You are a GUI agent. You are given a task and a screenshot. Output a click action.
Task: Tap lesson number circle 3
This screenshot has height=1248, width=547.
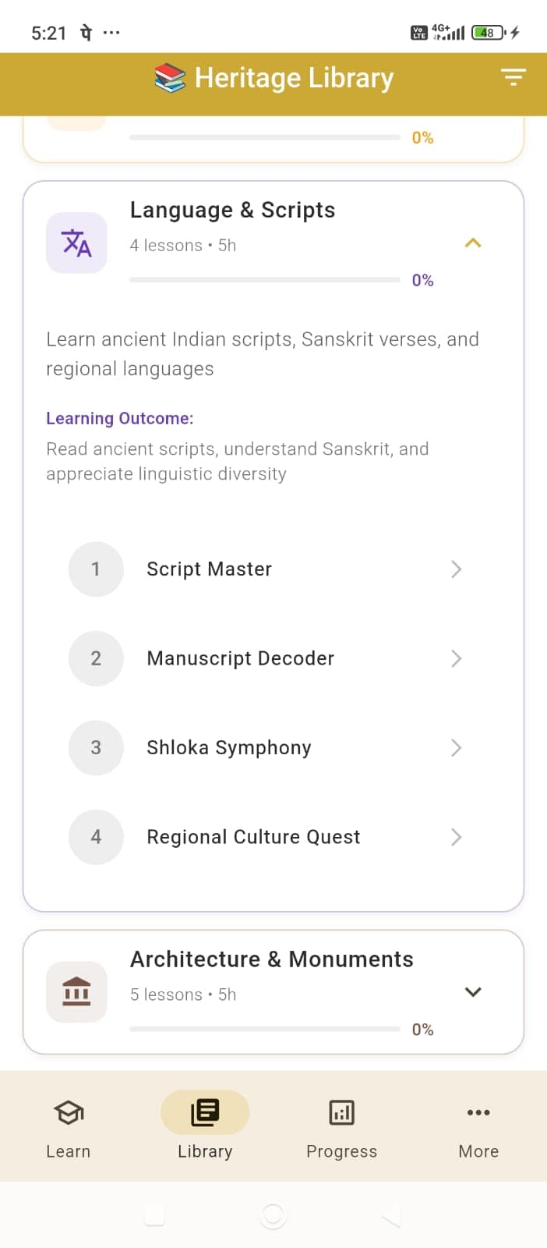coord(96,747)
